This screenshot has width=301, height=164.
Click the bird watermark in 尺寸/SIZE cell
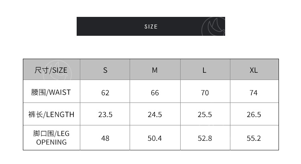point(61,68)
